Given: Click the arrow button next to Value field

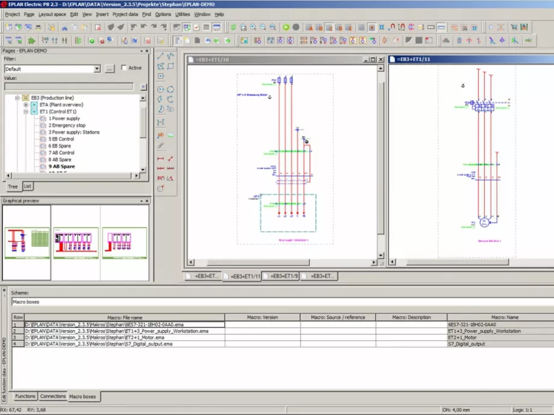Looking at the screenshot, I should tap(143, 87).
